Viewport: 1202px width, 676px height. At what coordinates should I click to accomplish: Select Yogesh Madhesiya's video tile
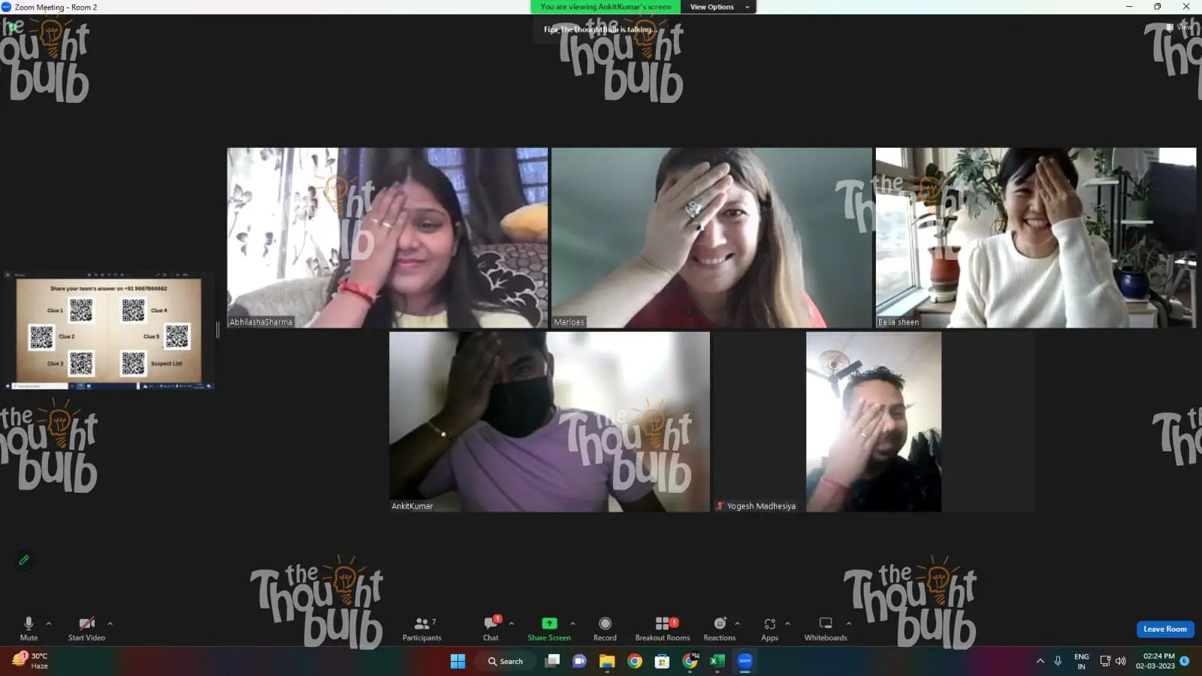pyautogui.click(x=874, y=421)
